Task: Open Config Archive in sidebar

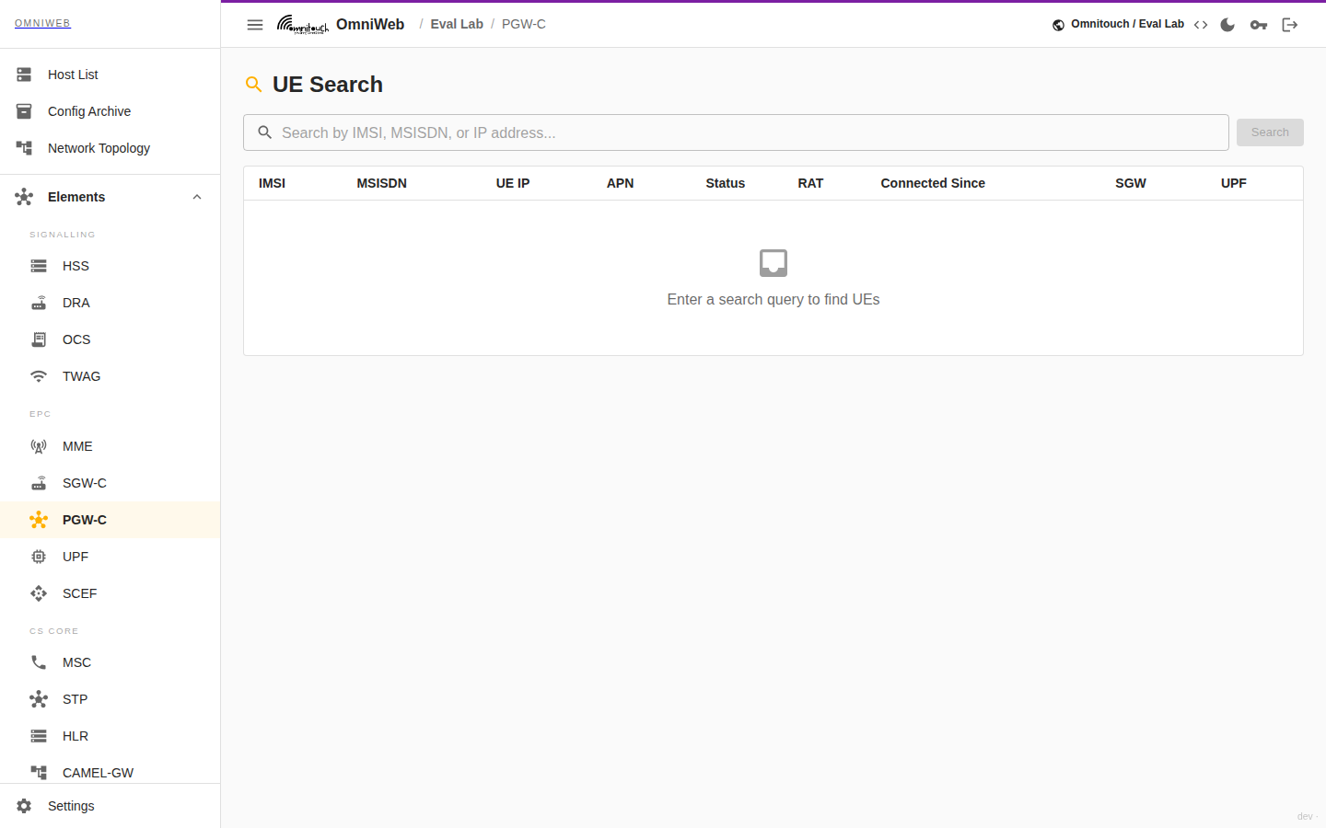Action: coord(110,111)
